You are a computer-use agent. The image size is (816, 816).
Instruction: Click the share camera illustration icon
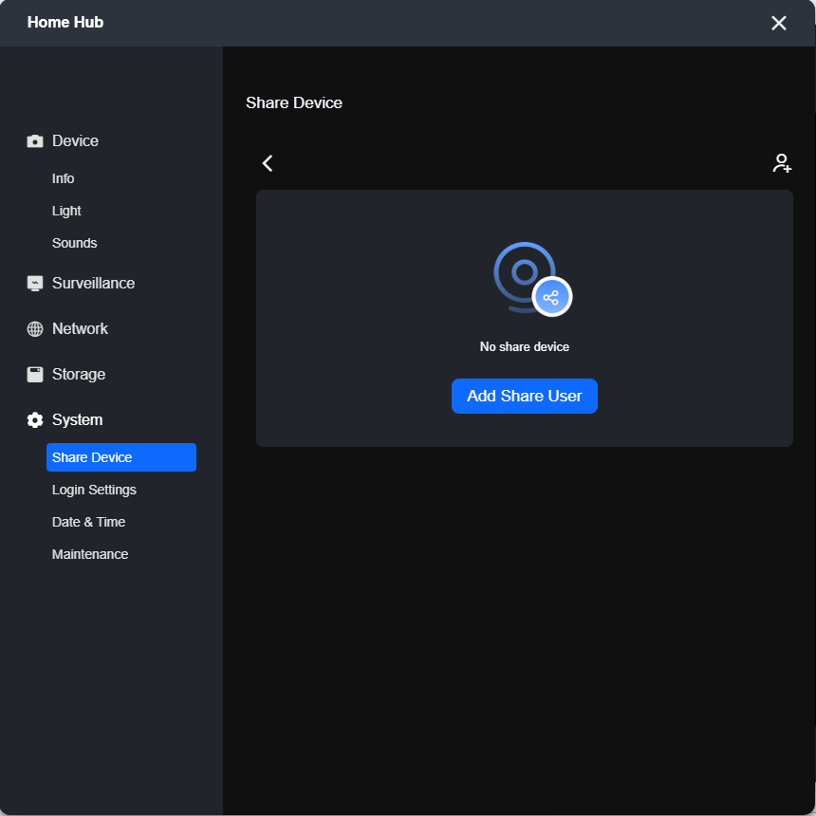pos(533,279)
